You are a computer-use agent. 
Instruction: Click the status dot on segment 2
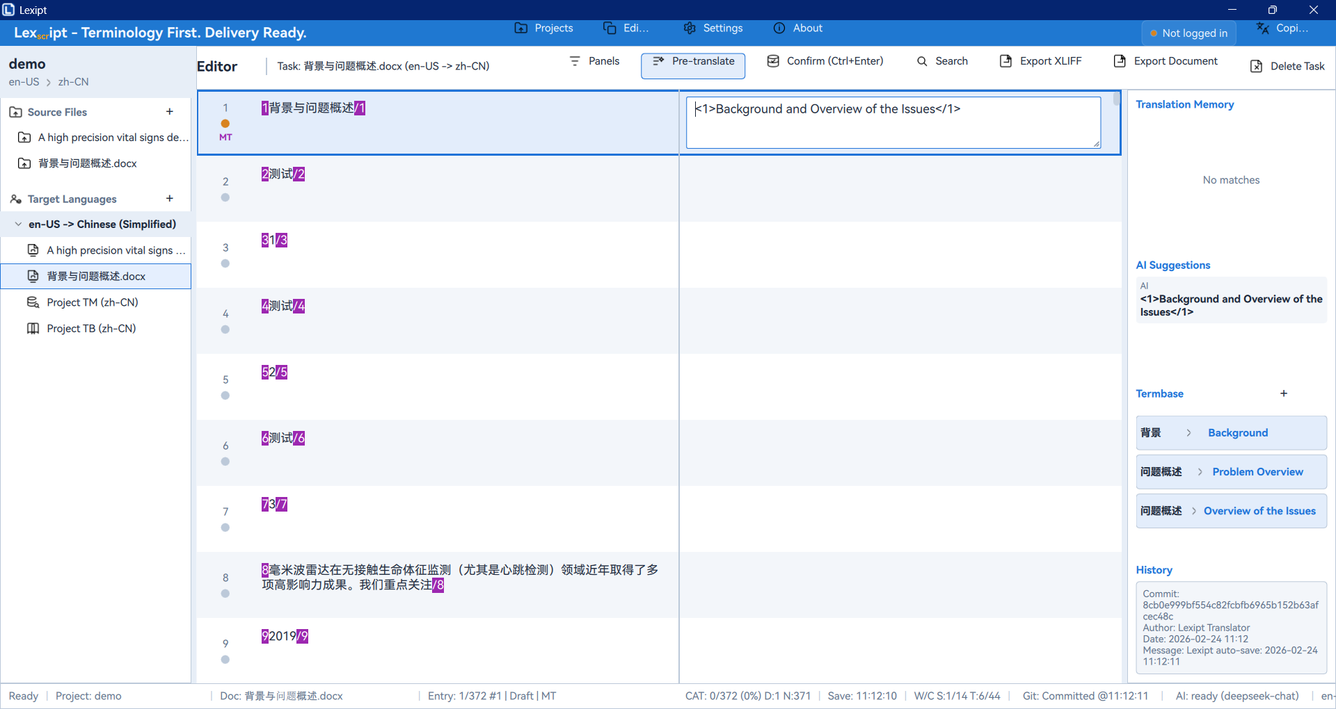pos(225,197)
